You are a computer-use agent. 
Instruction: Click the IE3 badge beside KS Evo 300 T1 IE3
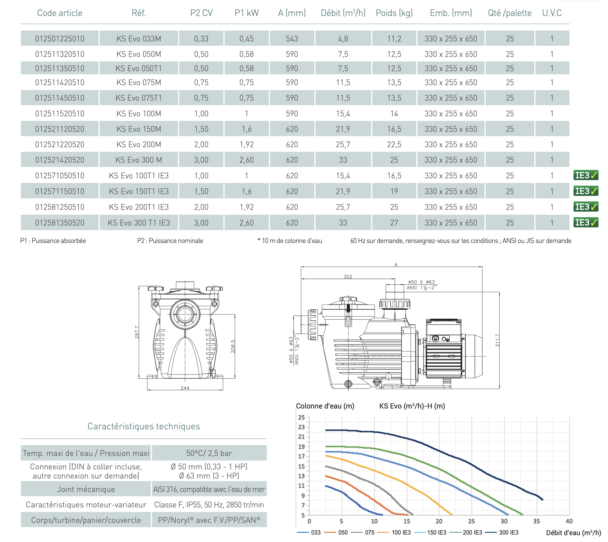(586, 222)
